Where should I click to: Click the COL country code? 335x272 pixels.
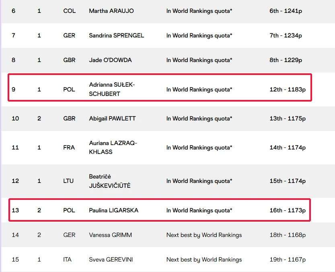tap(69, 11)
